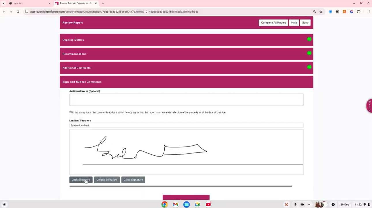Expand the Recommendations section
Viewport: 372px width, 208px height.
click(74, 54)
